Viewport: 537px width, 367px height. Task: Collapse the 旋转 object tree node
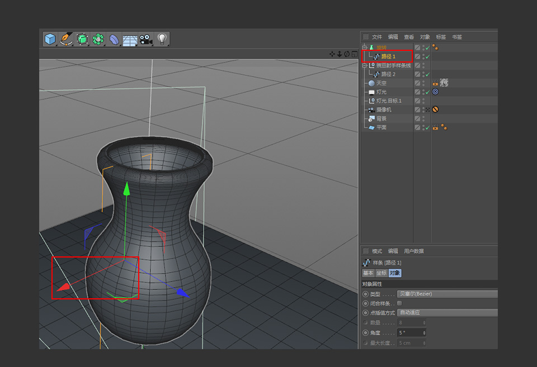click(364, 47)
